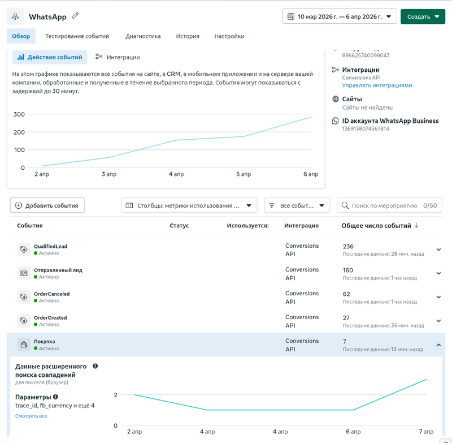Open the История tab

pyautogui.click(x=188, y=36)
